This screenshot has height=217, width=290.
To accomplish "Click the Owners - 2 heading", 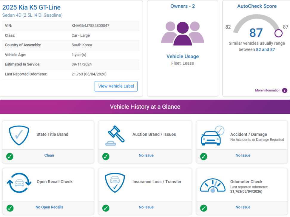I will 183,6.
